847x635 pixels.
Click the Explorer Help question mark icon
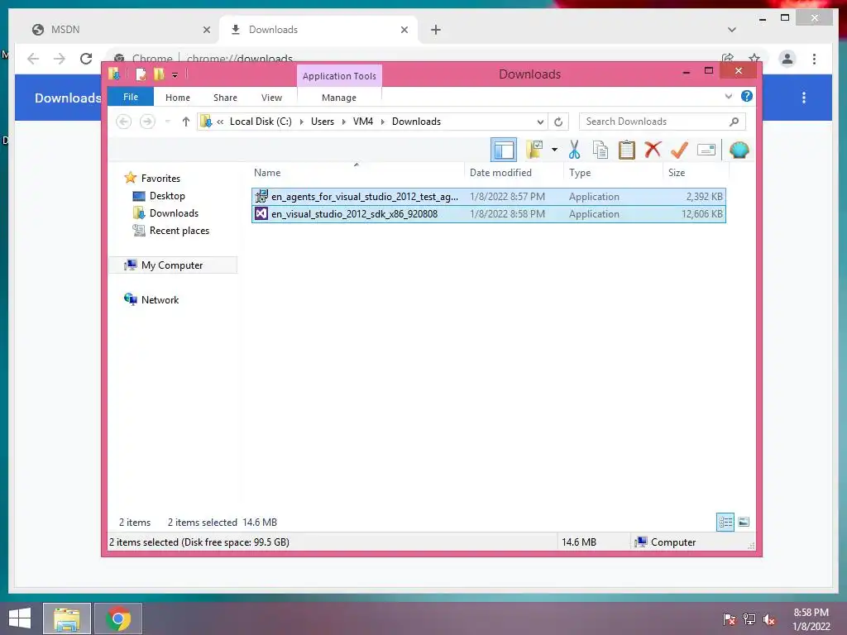(747, 96)
